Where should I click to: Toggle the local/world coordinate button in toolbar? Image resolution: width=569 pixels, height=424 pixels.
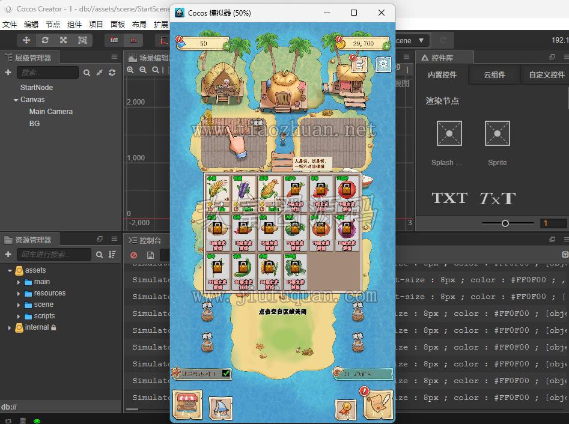[x=133, y=40]
